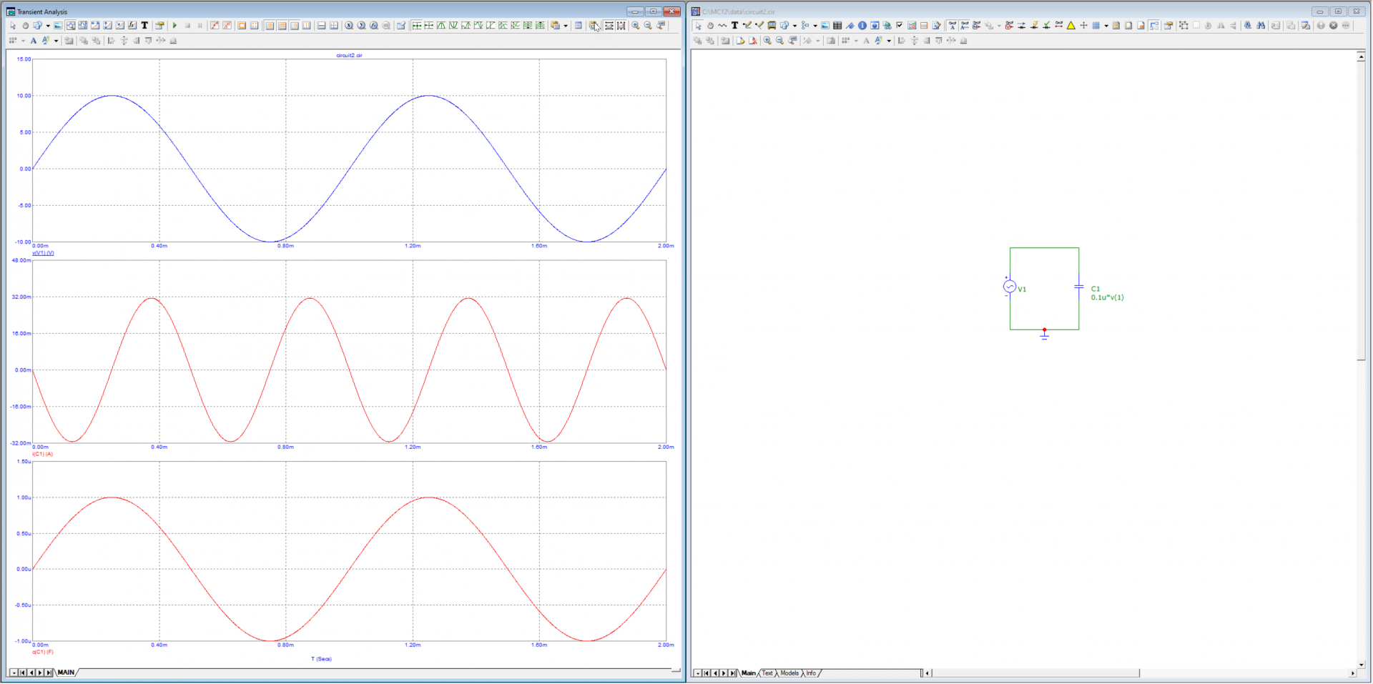Screen dimensions: 1373x684
Task: Click the C1 capacitor symbol
Action: [x=1079, y=287]
